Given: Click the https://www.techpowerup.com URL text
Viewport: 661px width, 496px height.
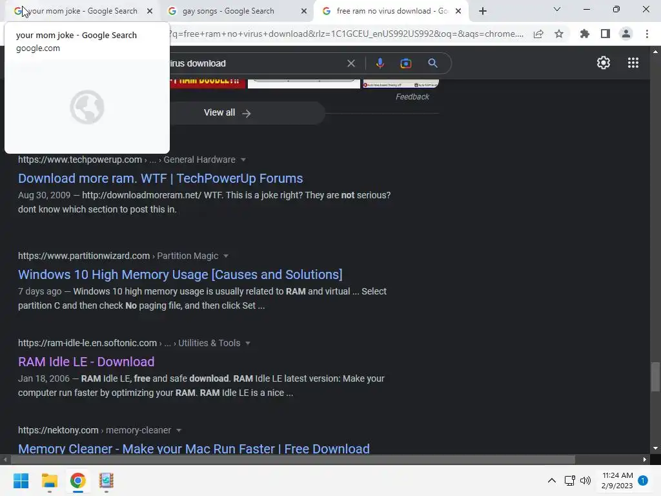Looking at the screenshot, I should point(80,160).
